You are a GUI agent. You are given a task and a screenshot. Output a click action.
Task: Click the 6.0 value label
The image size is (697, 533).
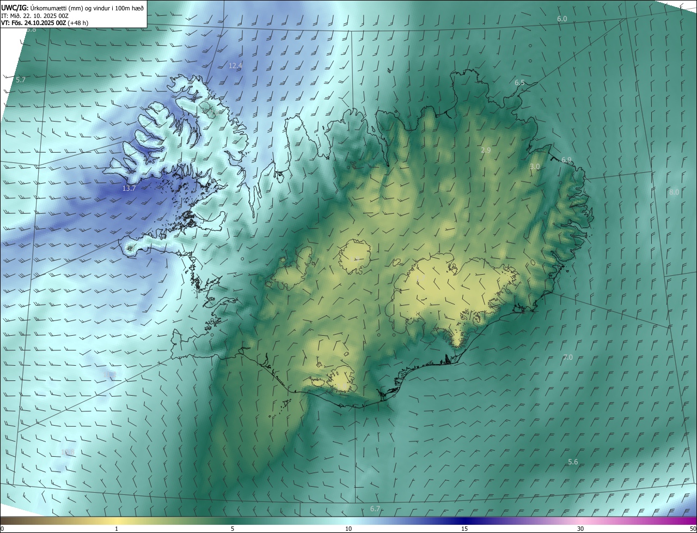562,19
